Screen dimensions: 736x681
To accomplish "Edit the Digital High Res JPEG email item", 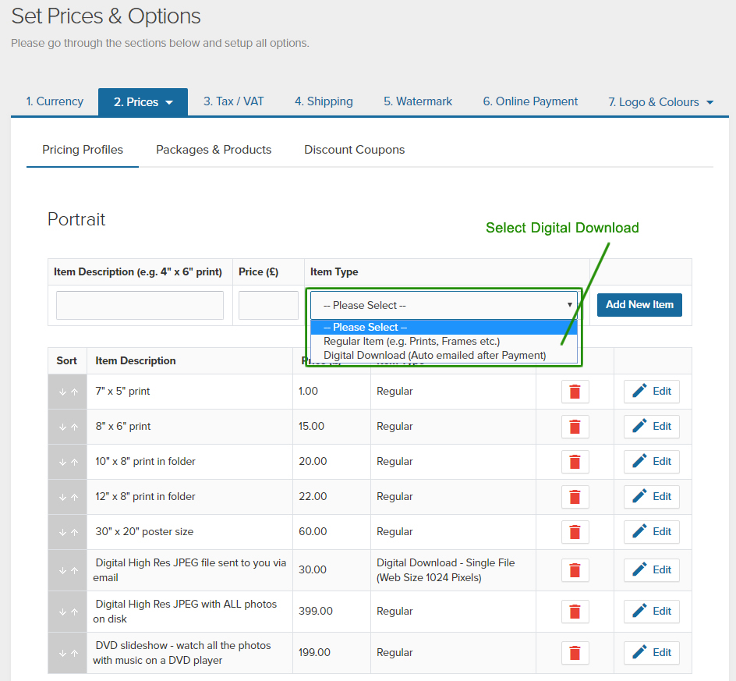I will (x=651, y=570).
